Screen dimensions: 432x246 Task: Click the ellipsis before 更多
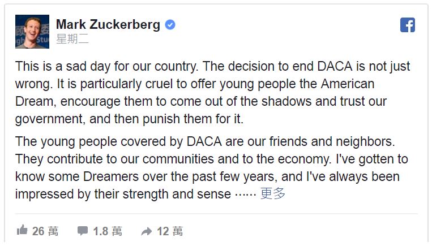pos(245,194)
